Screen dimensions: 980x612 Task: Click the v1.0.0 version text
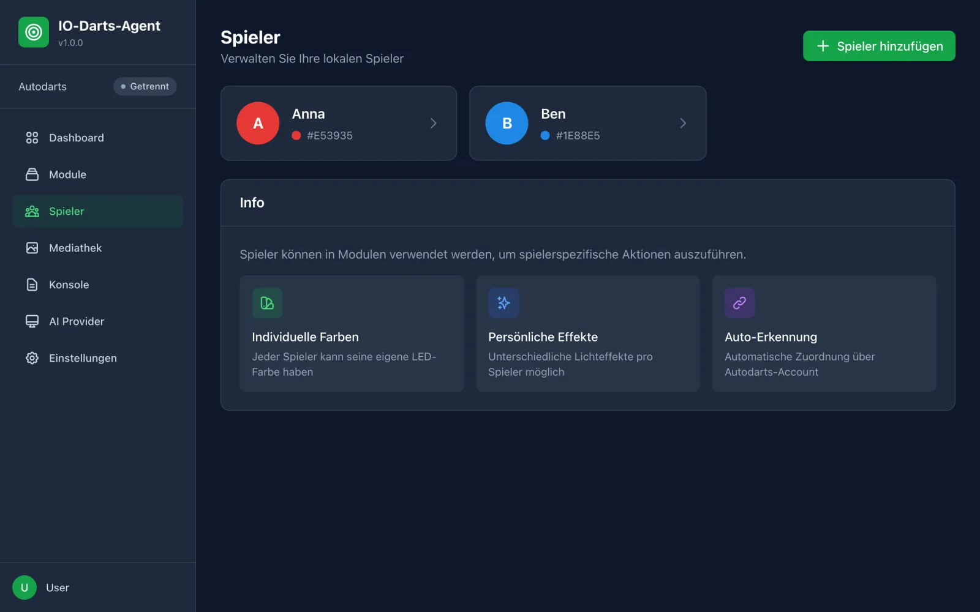coord(70,43)
